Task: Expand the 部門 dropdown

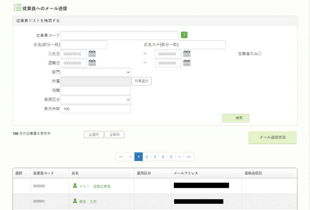Action: [96, 72]
